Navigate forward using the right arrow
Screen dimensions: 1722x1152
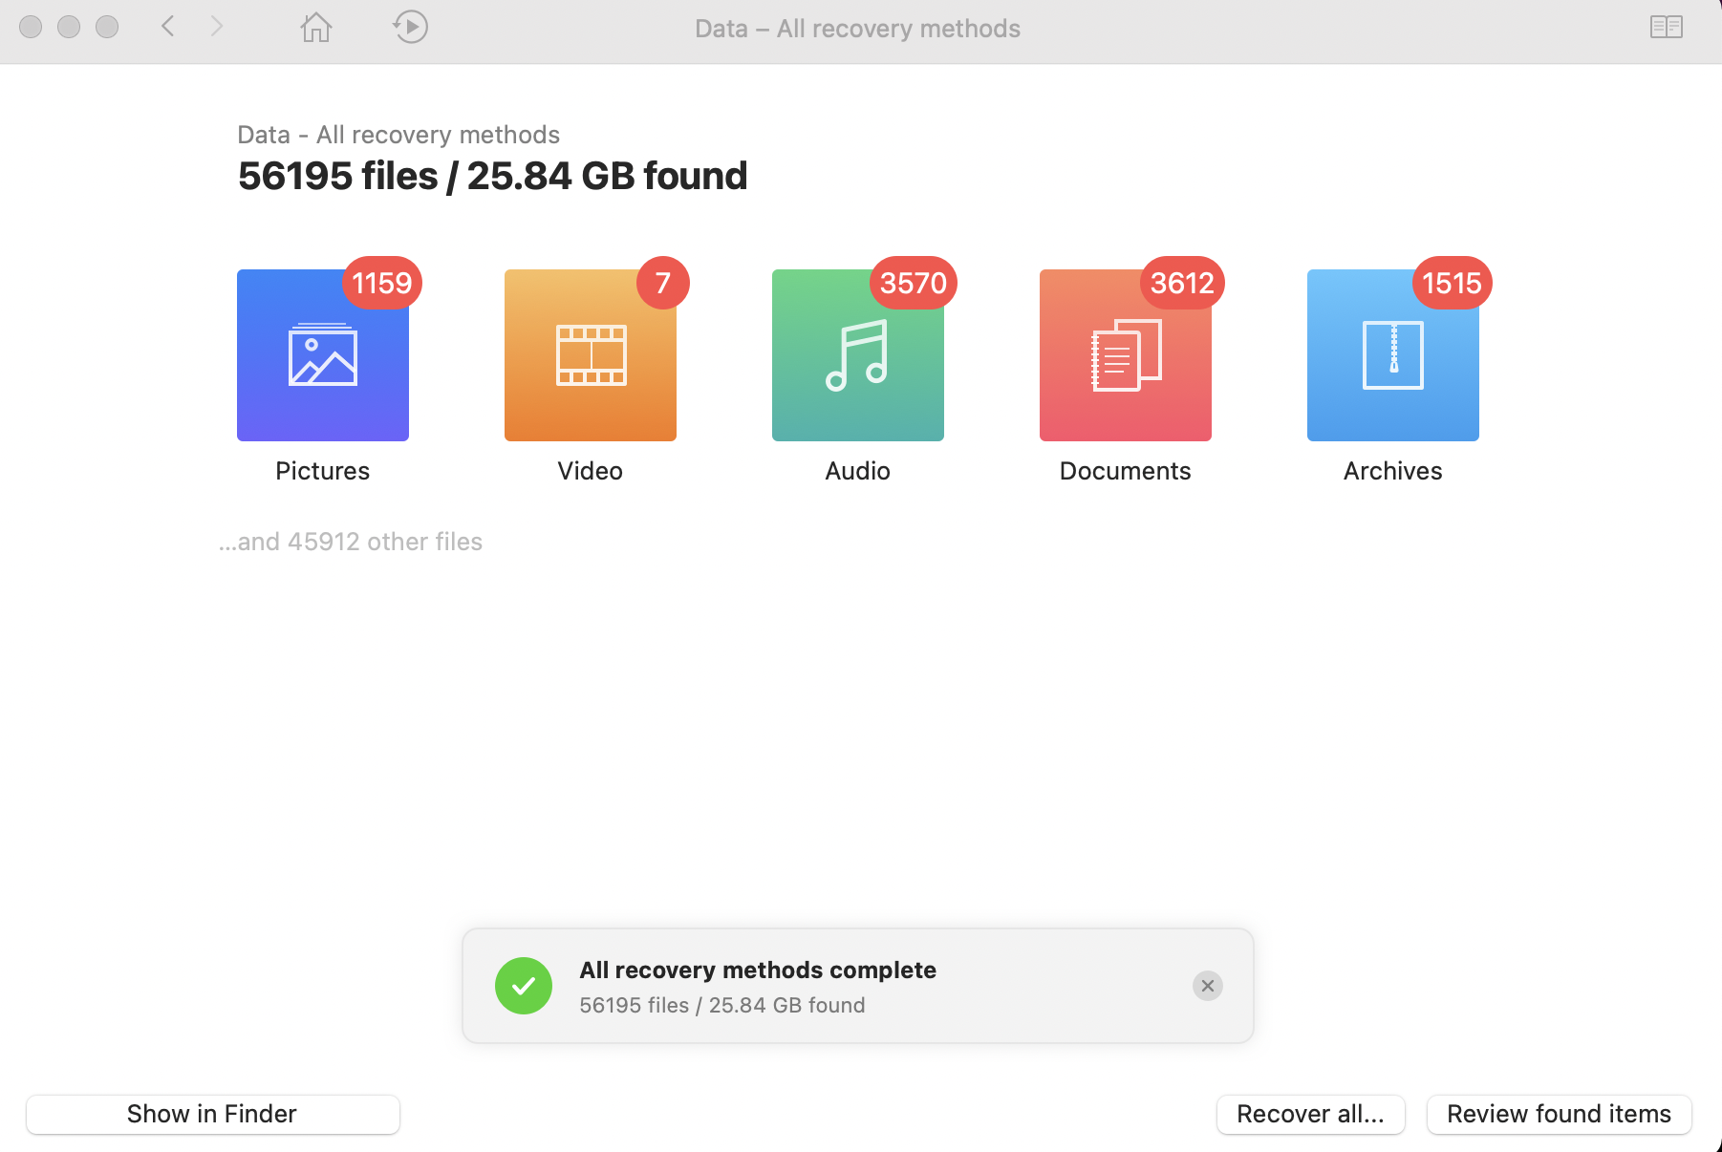[x=216, y=28]
